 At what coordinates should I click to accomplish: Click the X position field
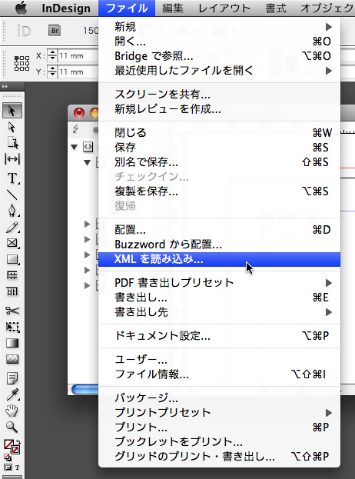point(78,56)
